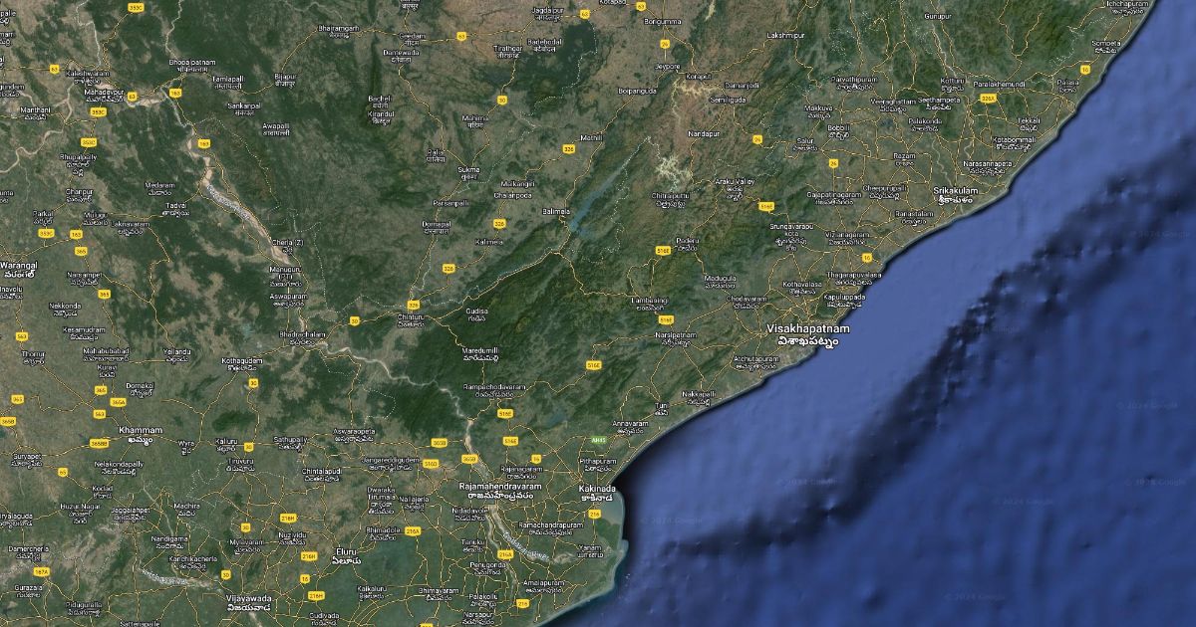The height and width of the screenshot is (627, 1196).
Task: Click the Araku Valley place label
Action: (735, 182)
